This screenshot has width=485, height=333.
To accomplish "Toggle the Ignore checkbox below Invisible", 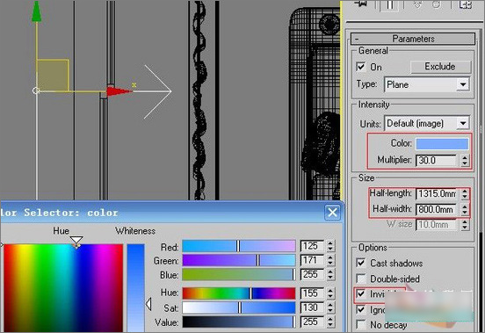I will click(360, 309).
